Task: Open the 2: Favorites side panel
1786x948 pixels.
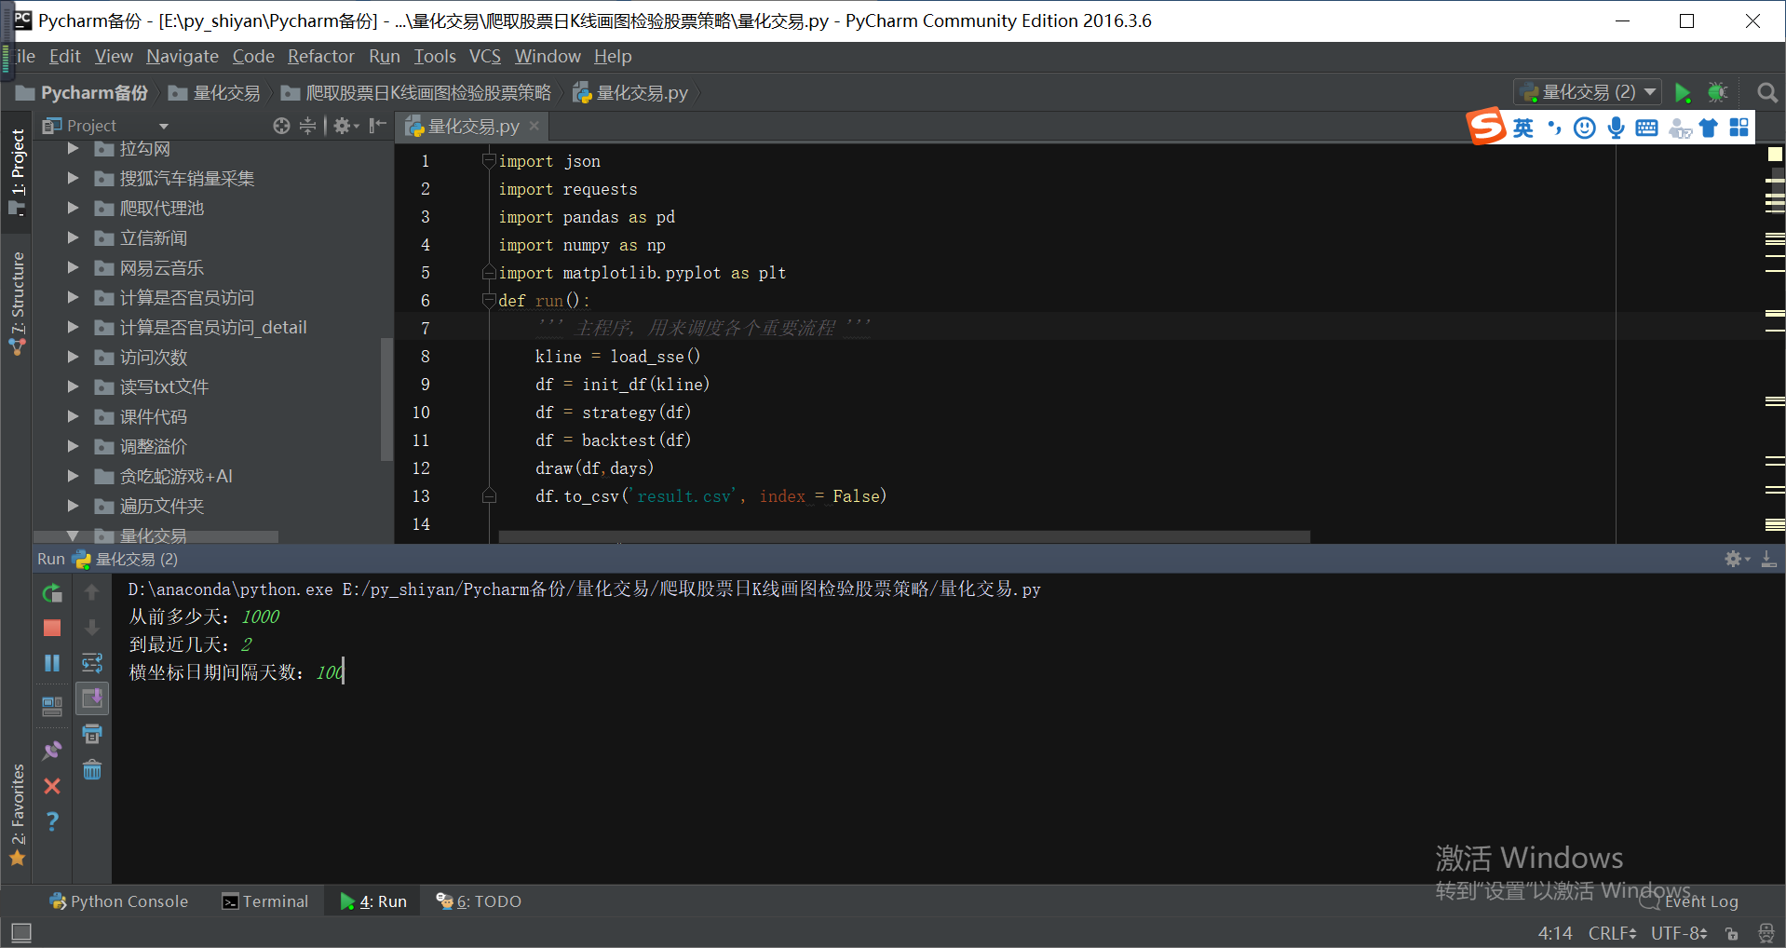Action: point(18,815)
